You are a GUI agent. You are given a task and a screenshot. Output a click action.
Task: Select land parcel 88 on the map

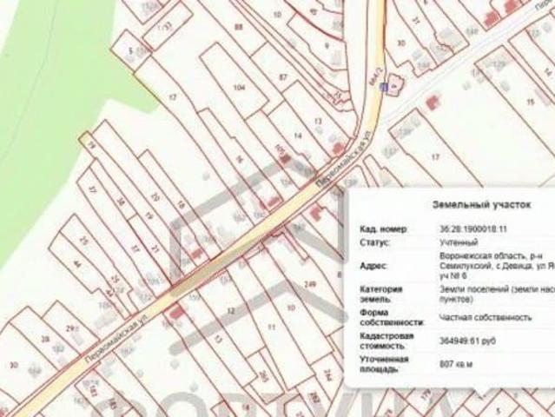click(x=239, y=29)
